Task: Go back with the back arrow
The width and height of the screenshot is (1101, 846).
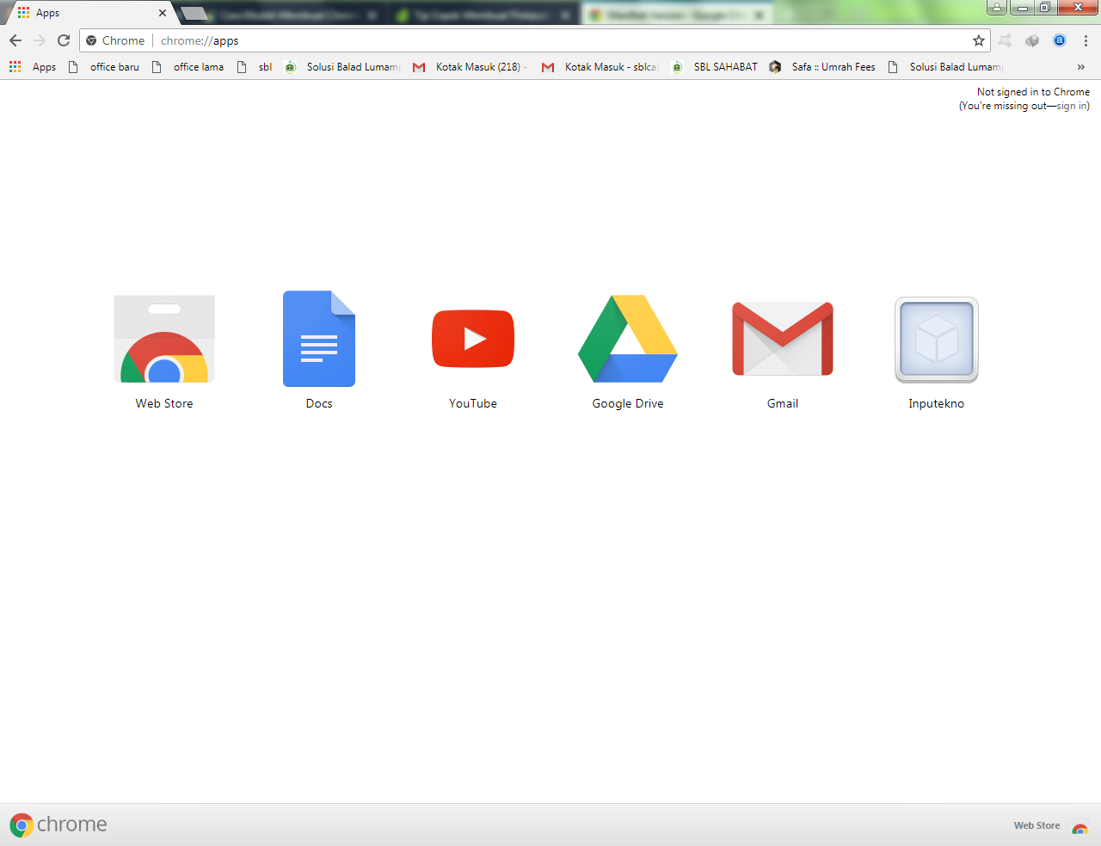Action: tap(15, 40)
